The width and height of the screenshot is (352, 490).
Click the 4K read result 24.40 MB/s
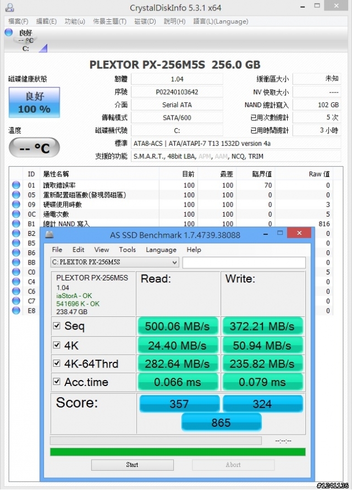click(178, 345)
